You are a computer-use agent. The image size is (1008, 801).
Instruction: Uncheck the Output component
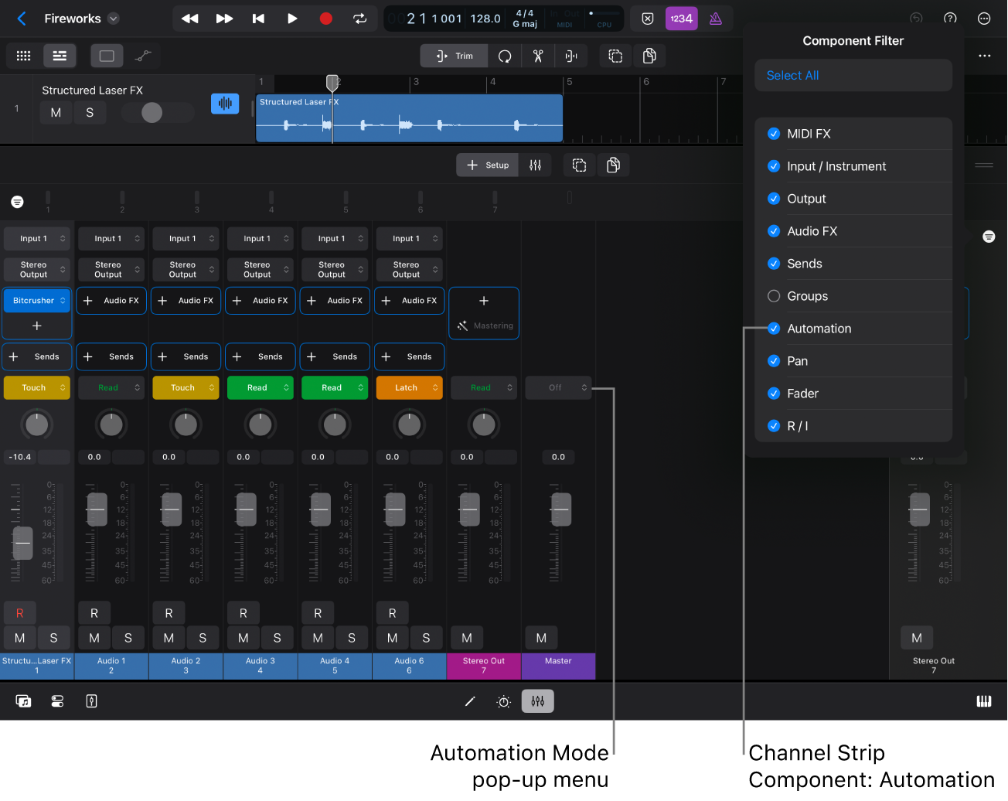pos(774,199)
